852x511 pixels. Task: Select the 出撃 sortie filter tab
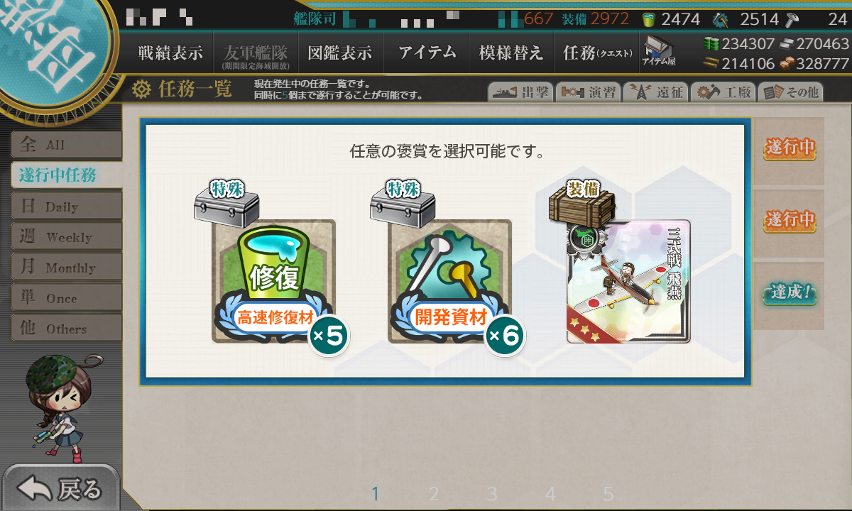(520, 92)
